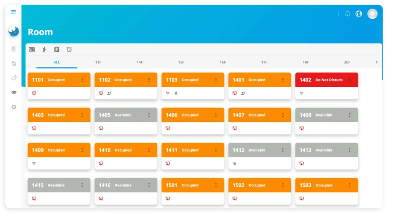The width and height of the screenshot is (395, 213).
Task: Select the walking person filter icon
Action: pyautogui.click(x=44, y=50)
